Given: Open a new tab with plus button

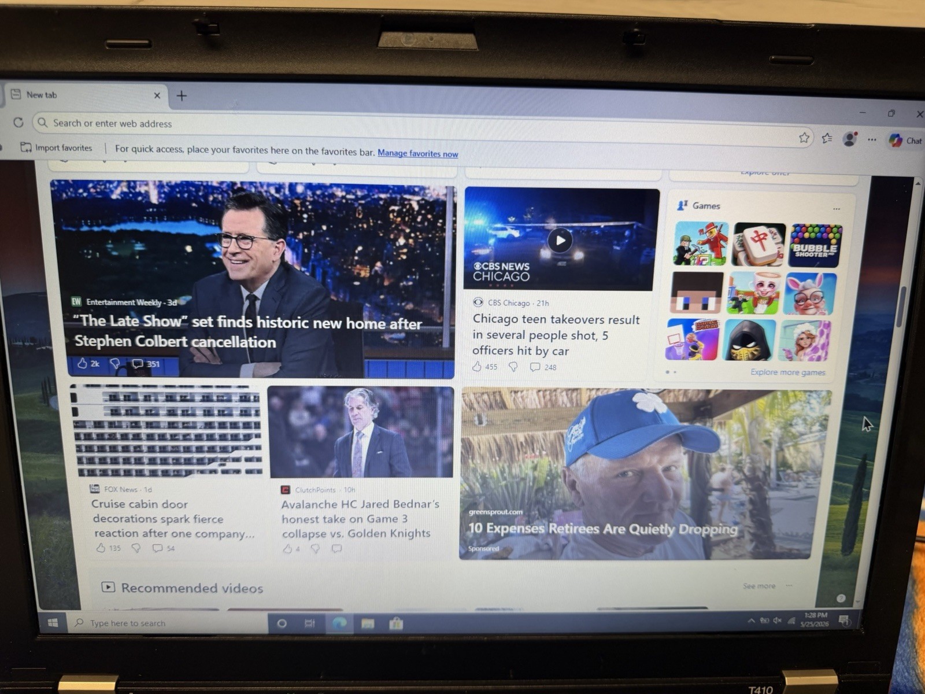Looking at the screenshot, I should [182, 96].
